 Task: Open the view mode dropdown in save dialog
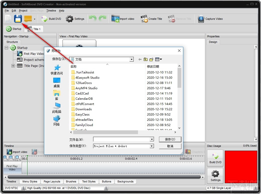point(158,59)
